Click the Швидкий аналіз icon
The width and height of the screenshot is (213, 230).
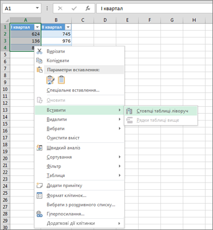point(40,148)
